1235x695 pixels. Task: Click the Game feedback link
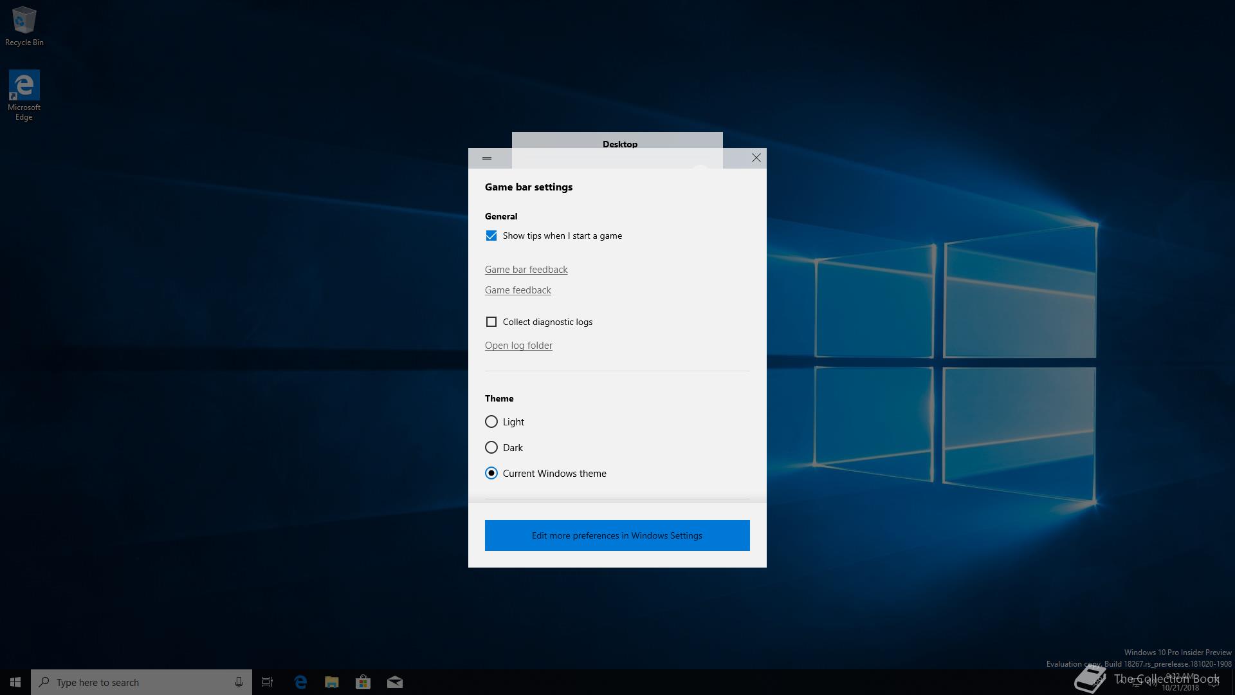[x=517, y=290]
